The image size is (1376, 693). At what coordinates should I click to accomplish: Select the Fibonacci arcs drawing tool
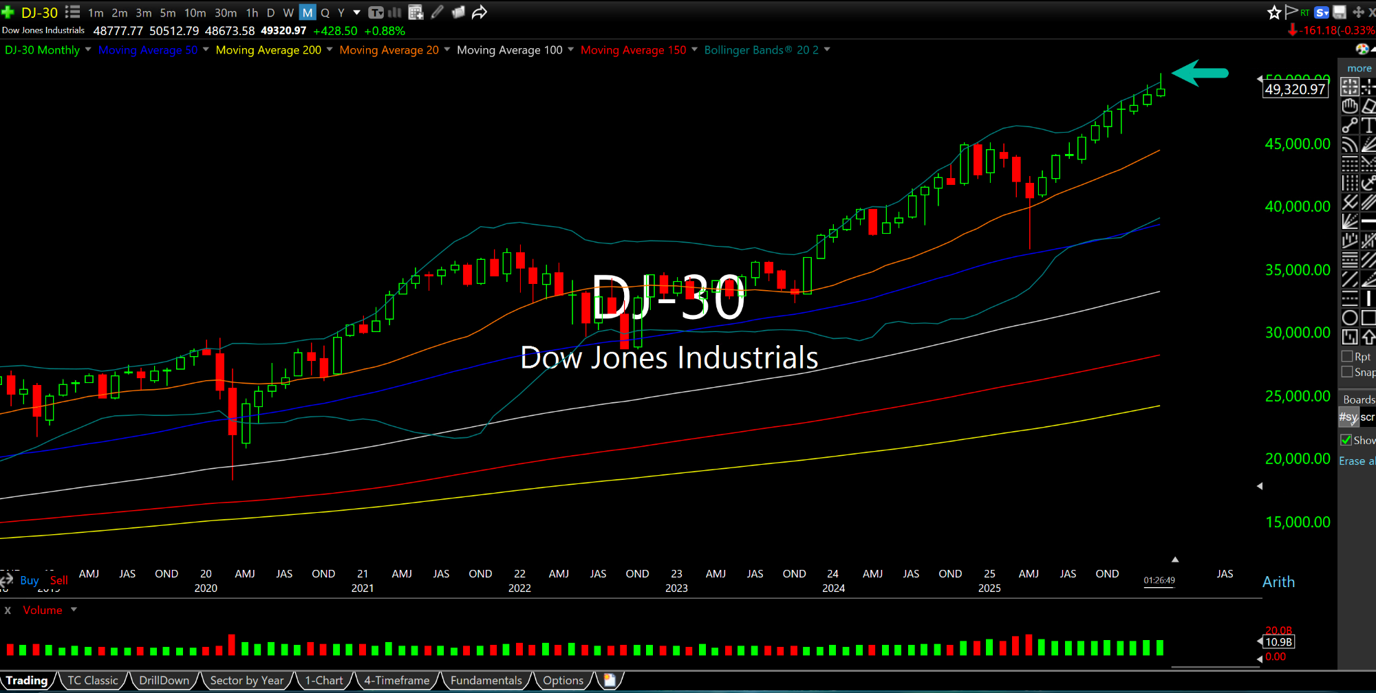(1350, 144)
